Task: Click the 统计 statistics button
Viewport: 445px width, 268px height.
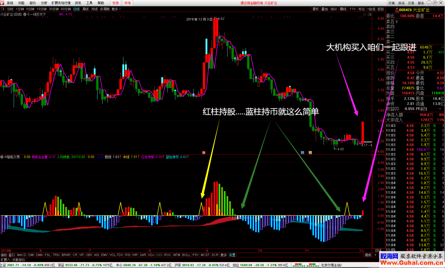Action: coord(334,9)
